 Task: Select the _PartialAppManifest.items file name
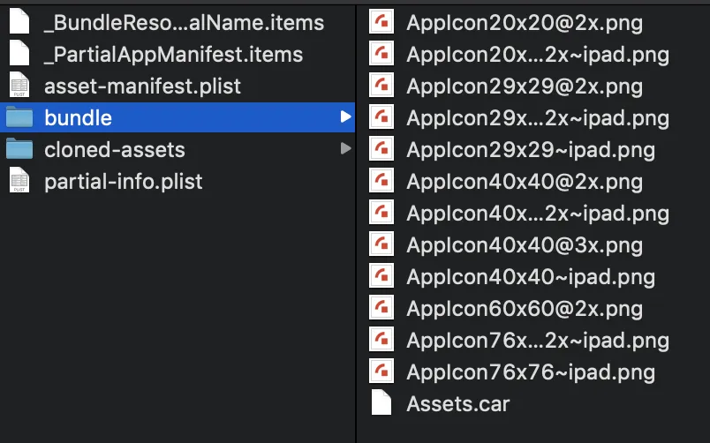[x=173, y=55]
